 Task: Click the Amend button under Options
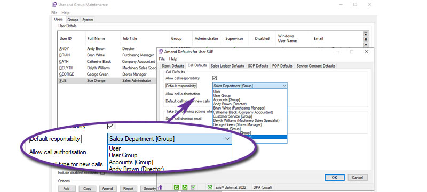coord(108,189)
